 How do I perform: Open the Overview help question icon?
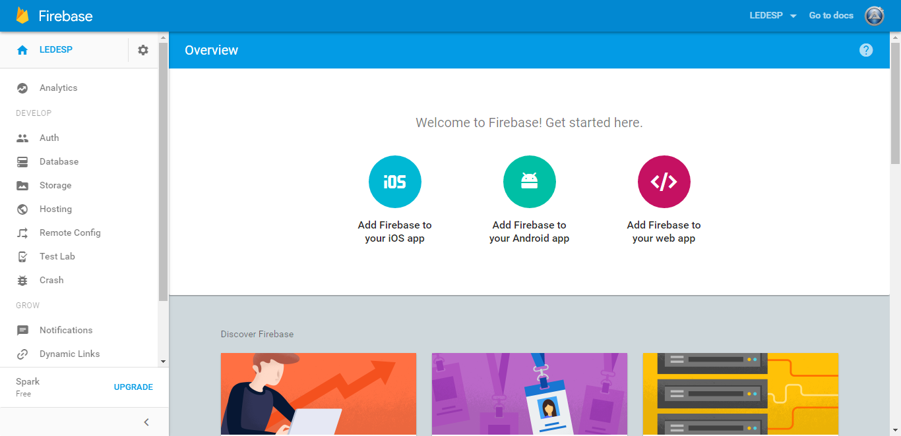866,50
